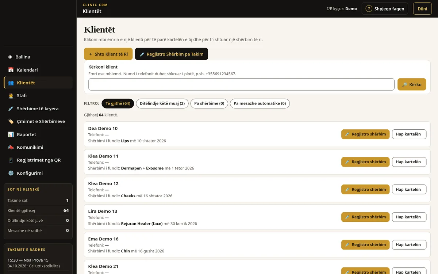Viewport: 438px width, 274px height.
Task: Click Regjistro Shërbim pa Takim button
Action: pos(172,54)
